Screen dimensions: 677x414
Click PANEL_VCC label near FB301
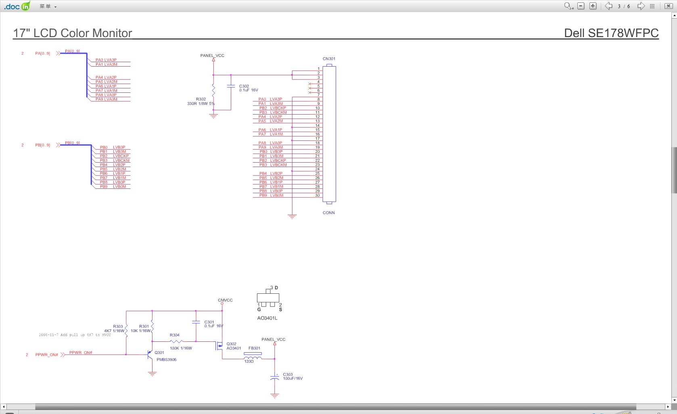pyautogui.click(x=274, y=339)
